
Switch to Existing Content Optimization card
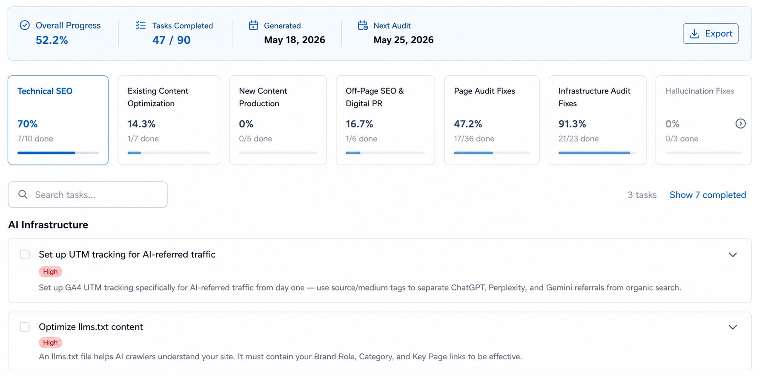pyautogui.click(x=169, y=120)
